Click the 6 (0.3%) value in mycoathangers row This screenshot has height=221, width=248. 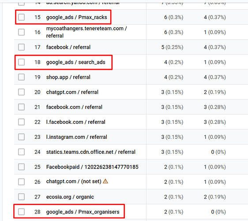(x=174, y=32)
